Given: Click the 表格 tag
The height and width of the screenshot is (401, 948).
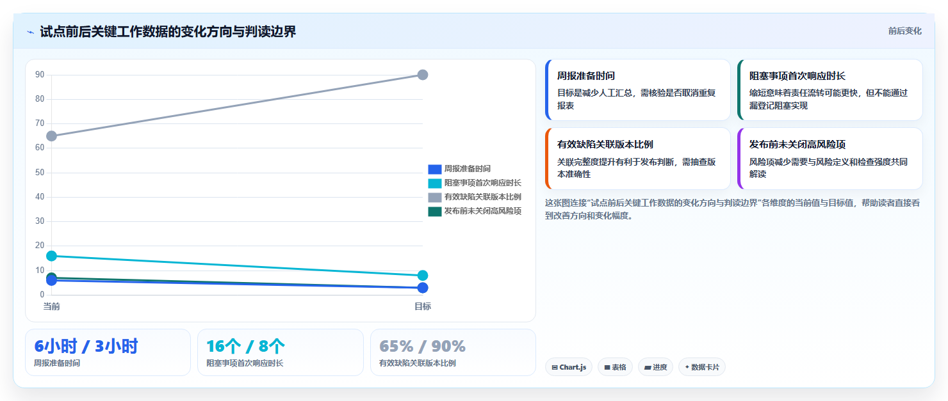Looking at the screenshot, I should (615, 367).
